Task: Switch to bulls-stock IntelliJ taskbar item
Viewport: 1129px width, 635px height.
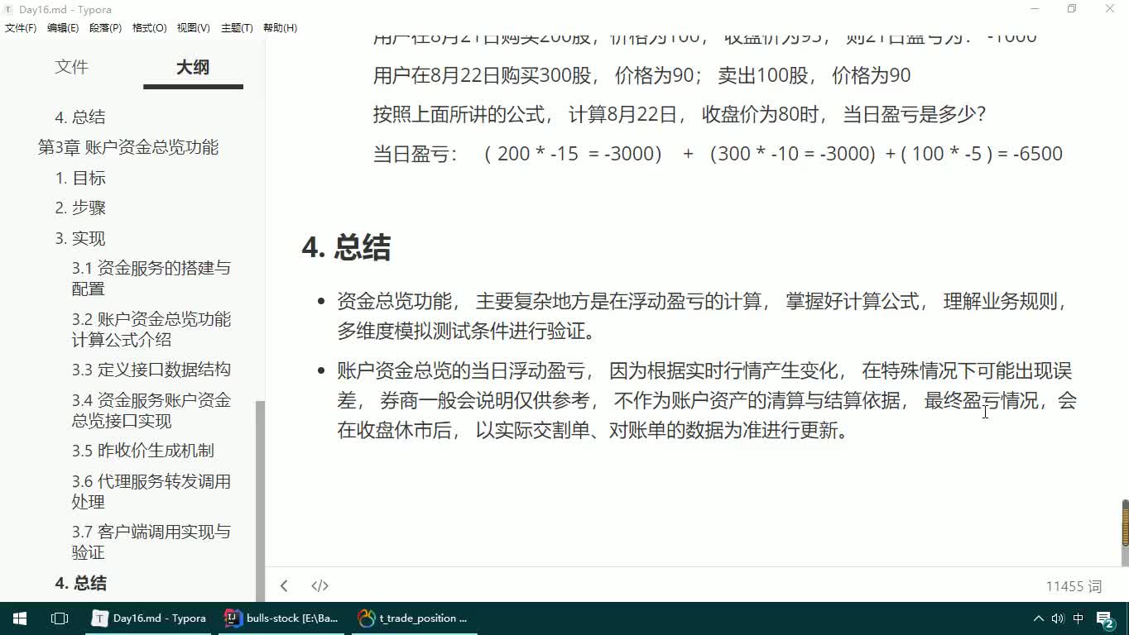Action: point(281,618)
